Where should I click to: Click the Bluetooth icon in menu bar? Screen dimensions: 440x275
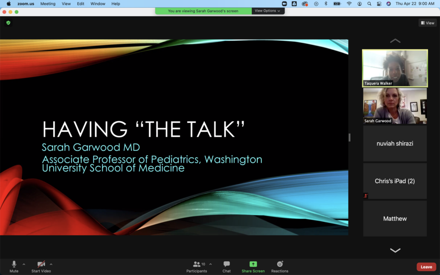[326, 3]
